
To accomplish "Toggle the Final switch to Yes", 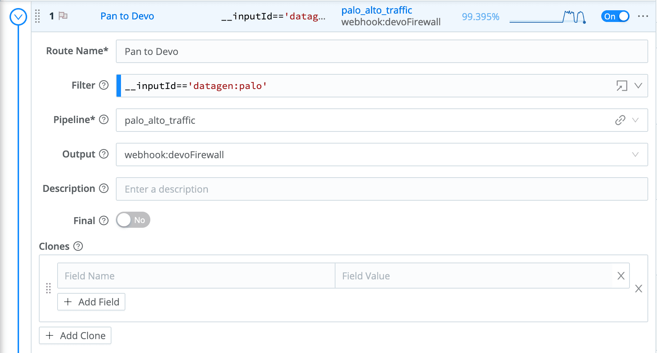I will click(133, 220).
